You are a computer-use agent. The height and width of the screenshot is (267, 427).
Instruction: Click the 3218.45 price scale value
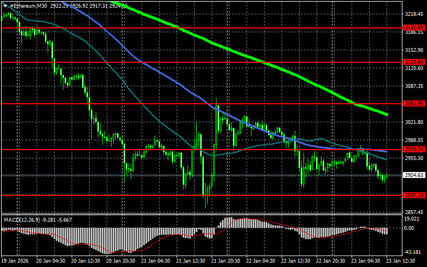(x=414, y=14)
